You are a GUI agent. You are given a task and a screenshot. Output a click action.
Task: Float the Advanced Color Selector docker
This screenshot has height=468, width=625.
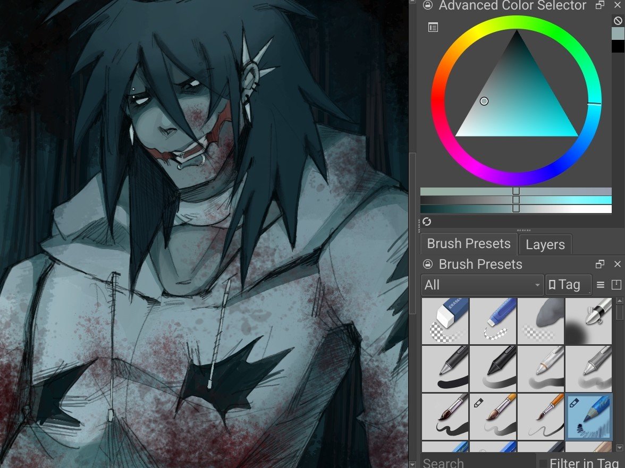600,5
